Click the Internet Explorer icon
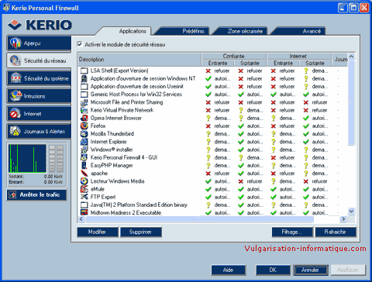The width and height of the screenshot is (372, 282). [84, 142]
